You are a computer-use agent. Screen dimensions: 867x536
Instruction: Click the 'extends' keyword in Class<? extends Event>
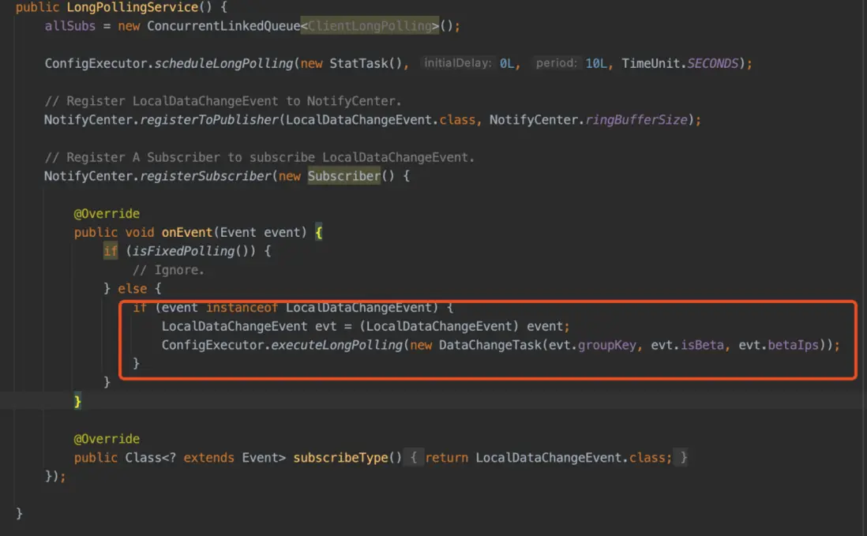[x=209, y=458]
